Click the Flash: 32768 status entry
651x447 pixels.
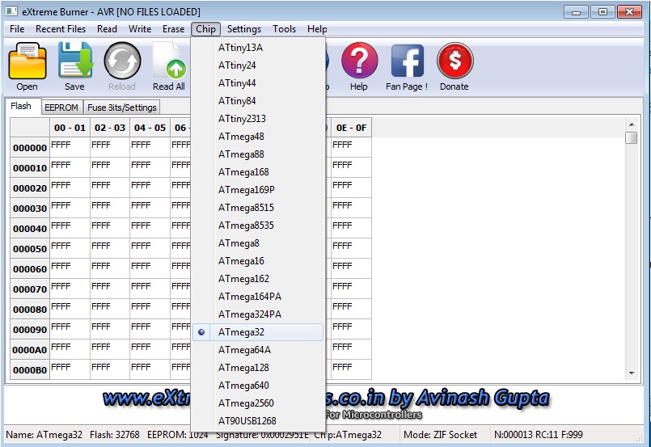(115, 435)
